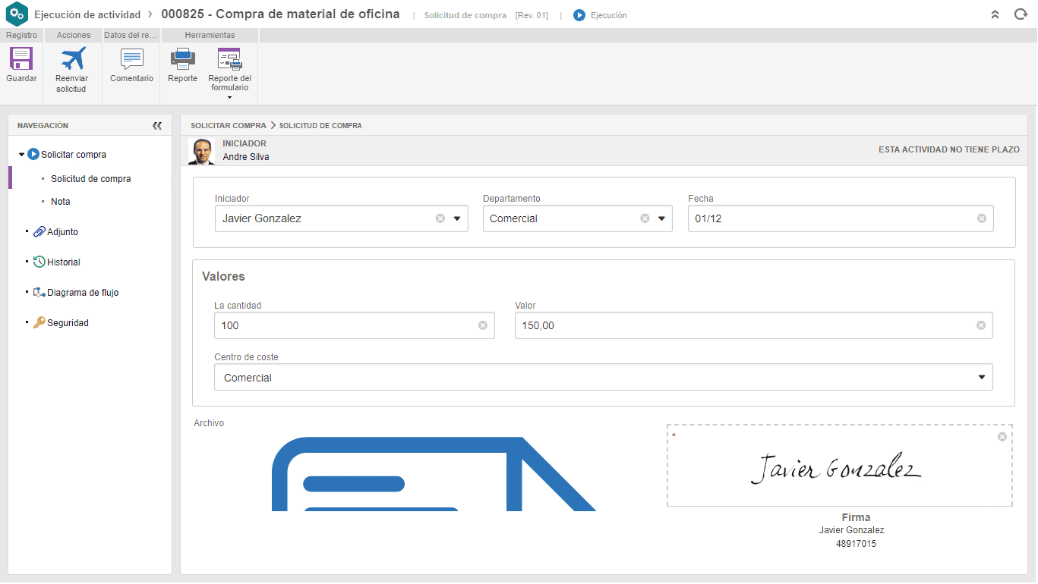Click the Guardar save icon
Viewport: 1038px width, 584px height.
click(21, 59)
